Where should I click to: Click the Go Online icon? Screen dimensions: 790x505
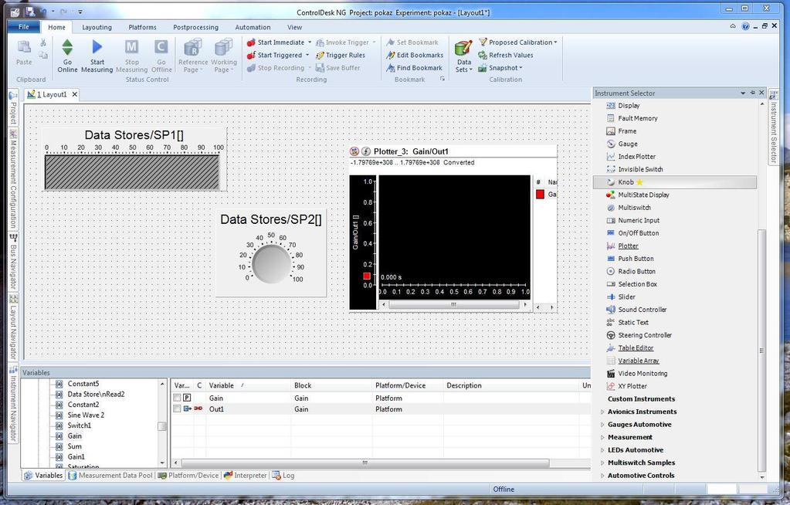(67, 47)
